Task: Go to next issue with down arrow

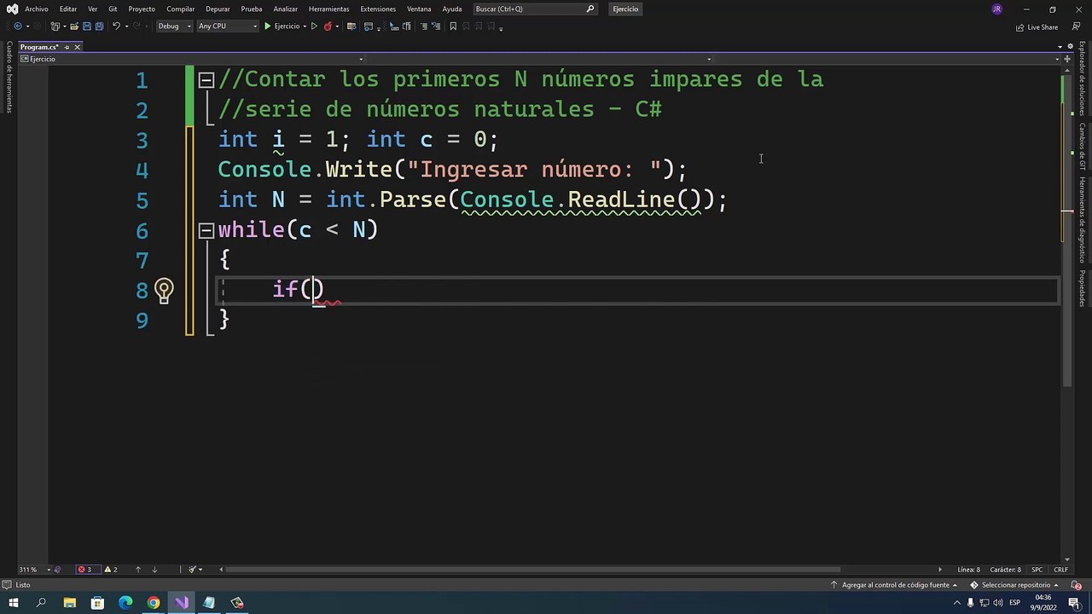Action: [x=154, y=570]
